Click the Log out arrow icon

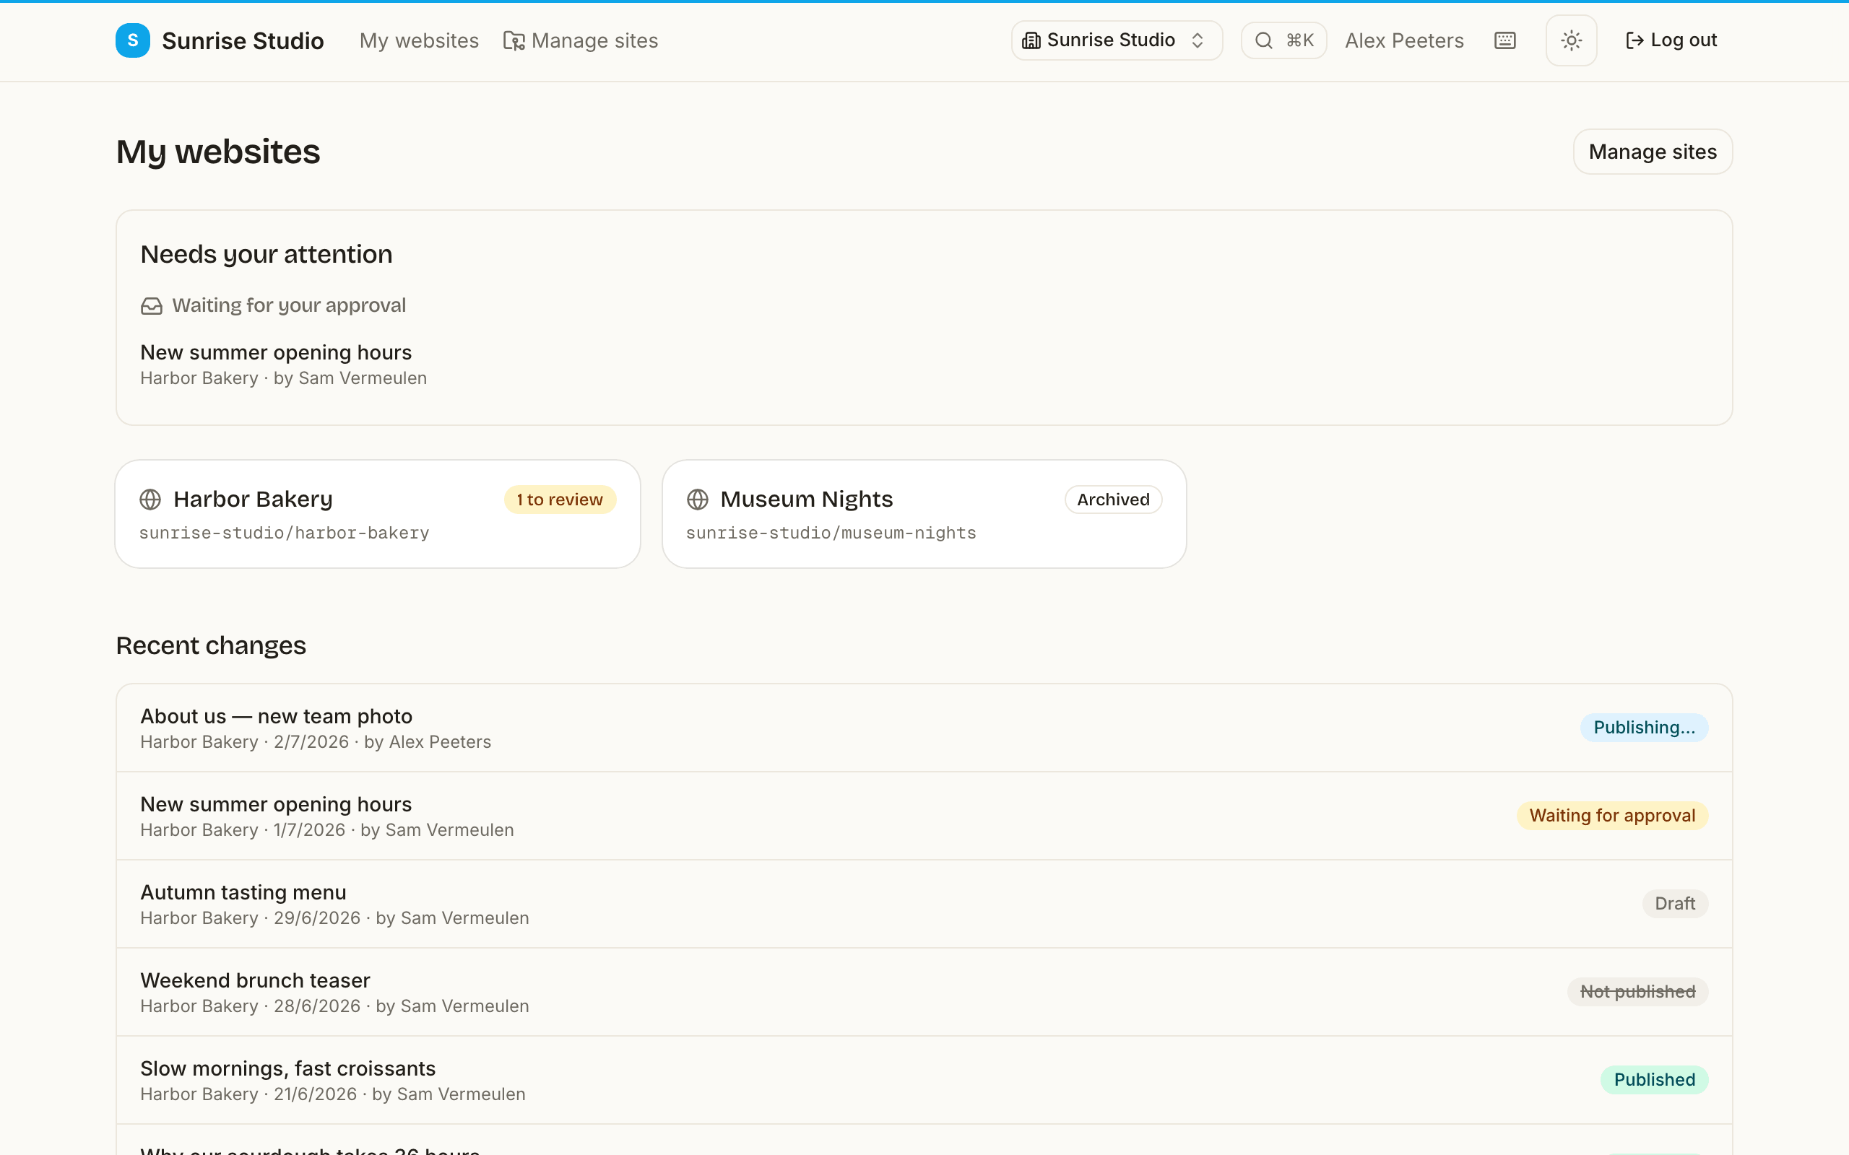(1634, 40)
